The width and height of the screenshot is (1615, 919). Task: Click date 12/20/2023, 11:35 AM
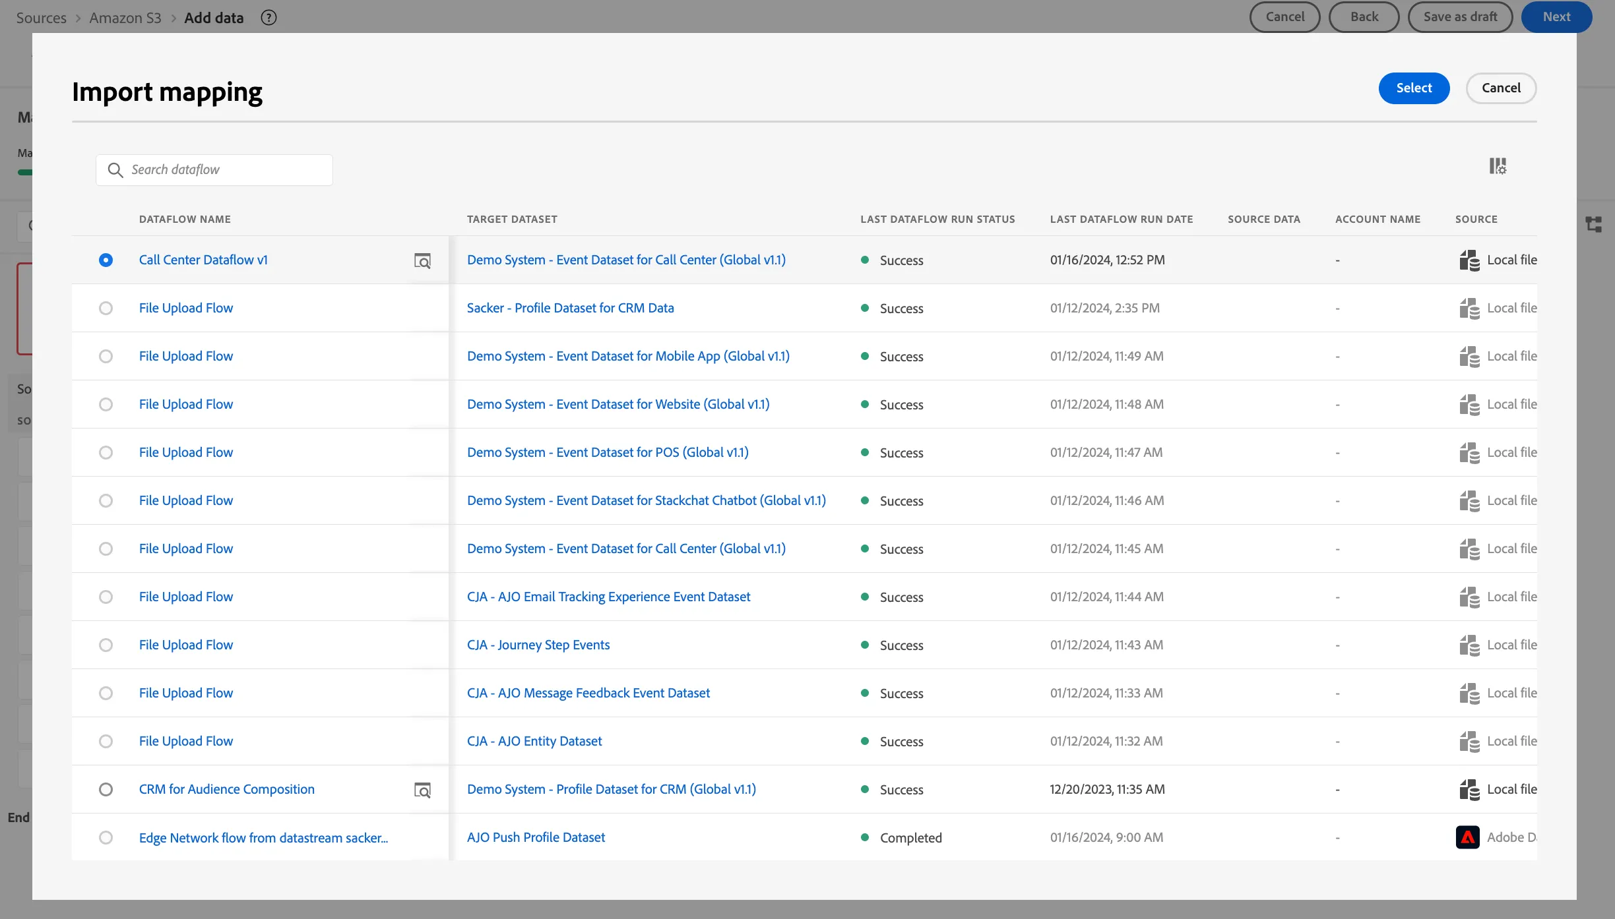click(x=1107, y=789)
